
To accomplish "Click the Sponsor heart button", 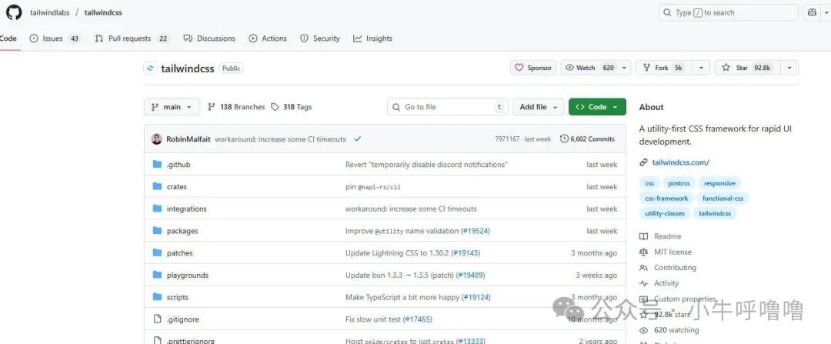I will [533, 68].
